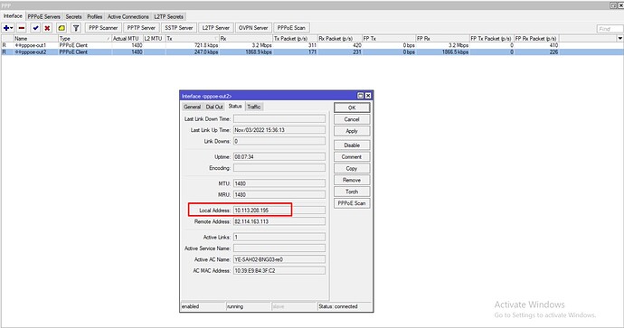Click OK in the pppoe-out2 dialog
The image size is (624, 328).
pyautogui.click(x=352, y=108)
